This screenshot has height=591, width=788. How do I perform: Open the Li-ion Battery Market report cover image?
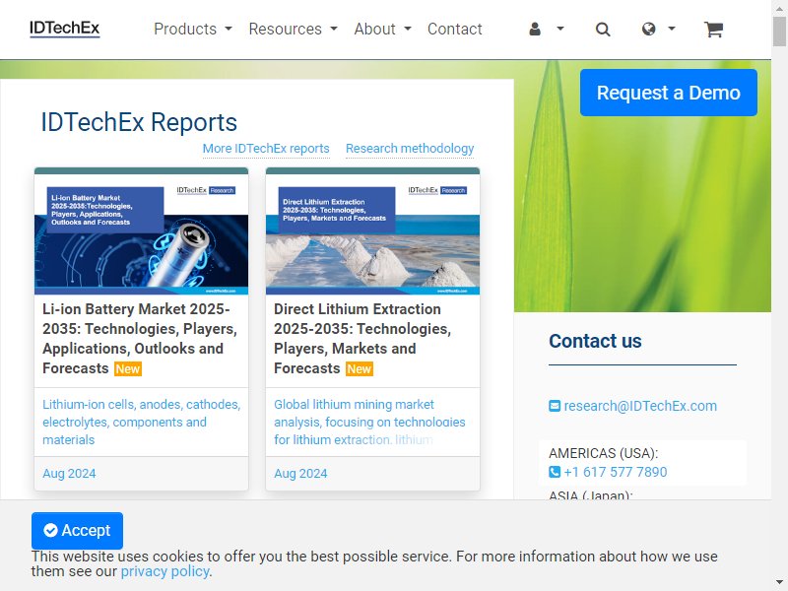[141, 234]
